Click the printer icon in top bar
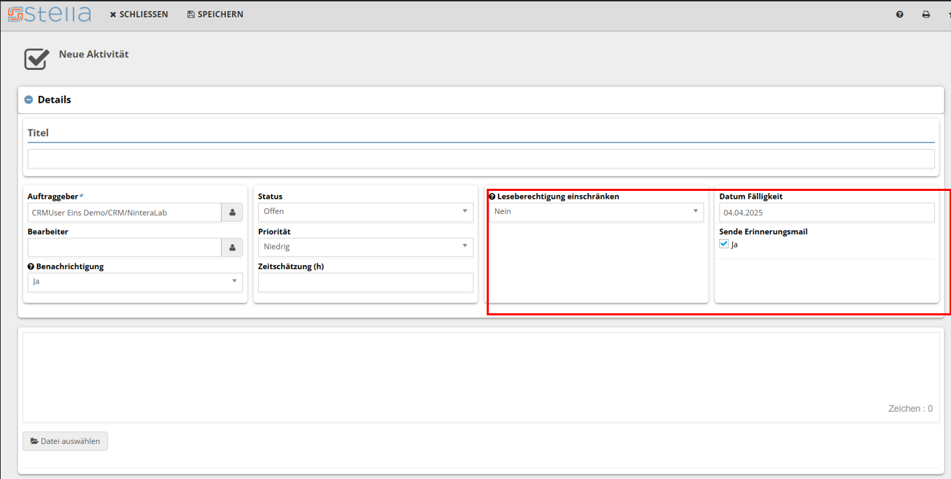The image size is (951, 479). [926, 15]
